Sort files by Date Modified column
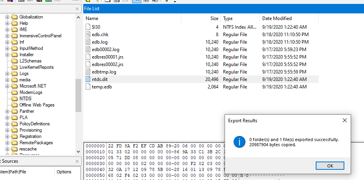This screenshot has width=364, height=180. coord(289,18)
